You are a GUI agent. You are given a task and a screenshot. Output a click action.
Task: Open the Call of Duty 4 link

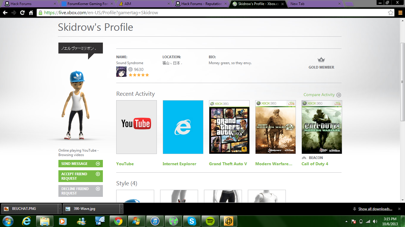pos(315,164)
